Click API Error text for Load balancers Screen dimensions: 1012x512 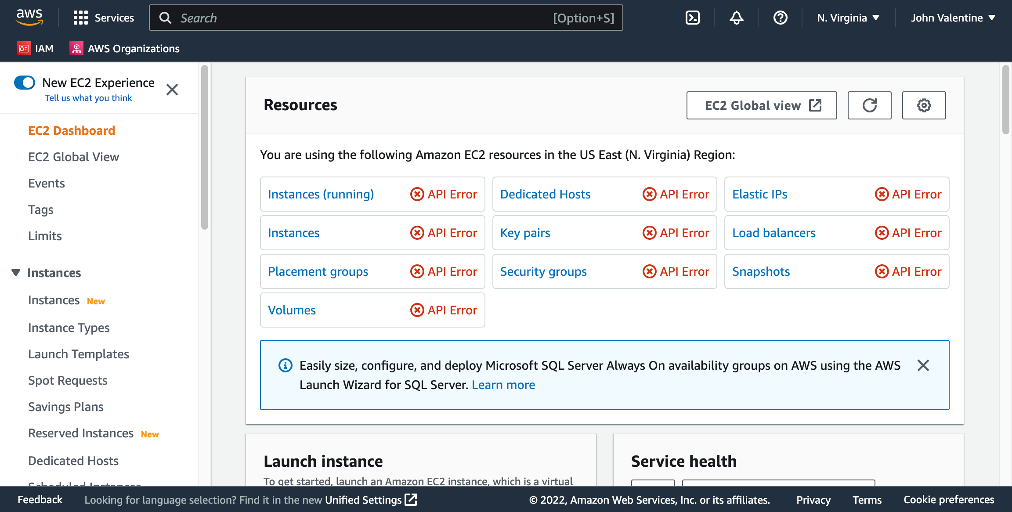tap(917, 233)
